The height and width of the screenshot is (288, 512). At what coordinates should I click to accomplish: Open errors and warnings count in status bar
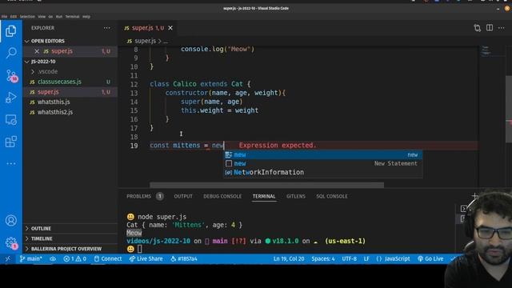(74, 259)
